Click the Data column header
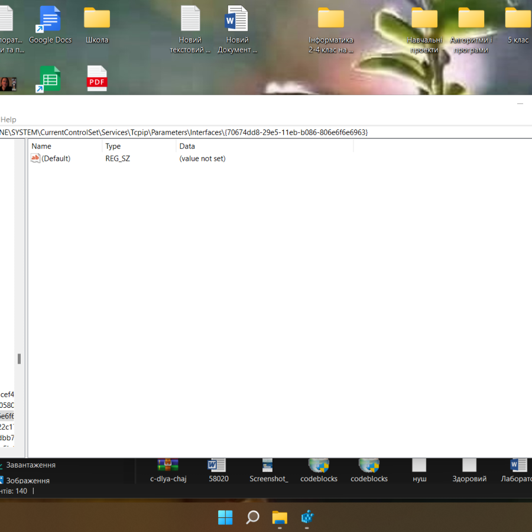Image resolution: width=532 pixels, height=532 pixels. (x=187, y=146)
